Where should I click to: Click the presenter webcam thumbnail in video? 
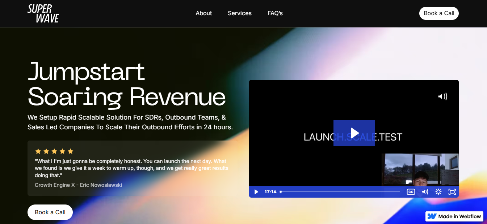420,170
